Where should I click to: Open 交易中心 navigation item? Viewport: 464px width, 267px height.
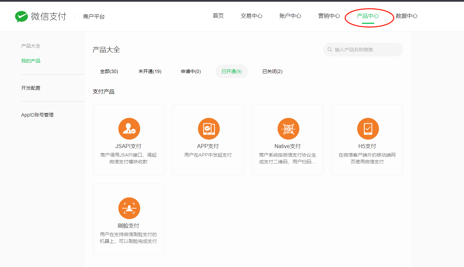(x=251, y=16)
